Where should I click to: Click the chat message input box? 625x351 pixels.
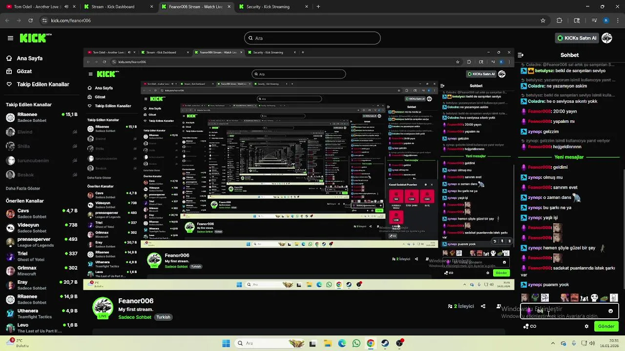coord(569,311)
